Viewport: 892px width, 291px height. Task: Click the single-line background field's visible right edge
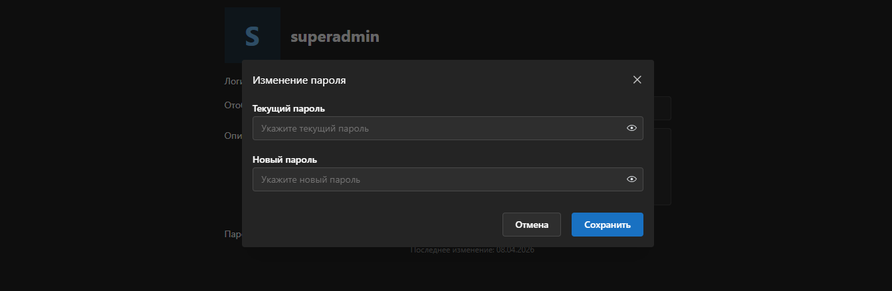[x=663, y=108]
